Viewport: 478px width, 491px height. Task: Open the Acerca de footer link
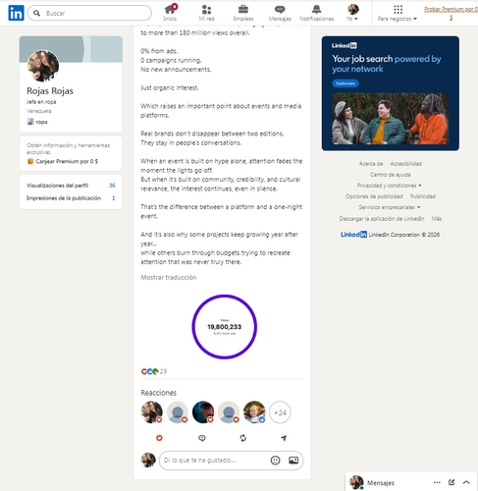[371, 164]
